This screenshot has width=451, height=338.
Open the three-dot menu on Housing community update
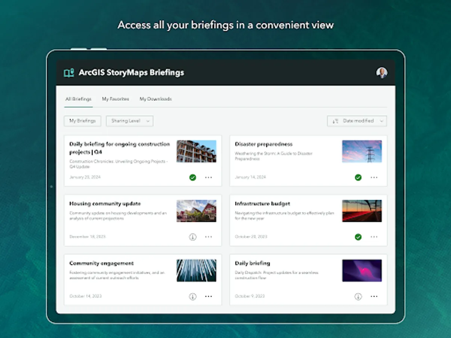209,237
